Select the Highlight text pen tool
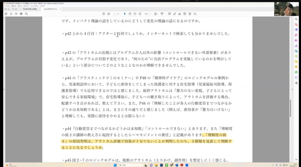Image resolution: width=301 pixels, height=167 pixels. point(174,14)
